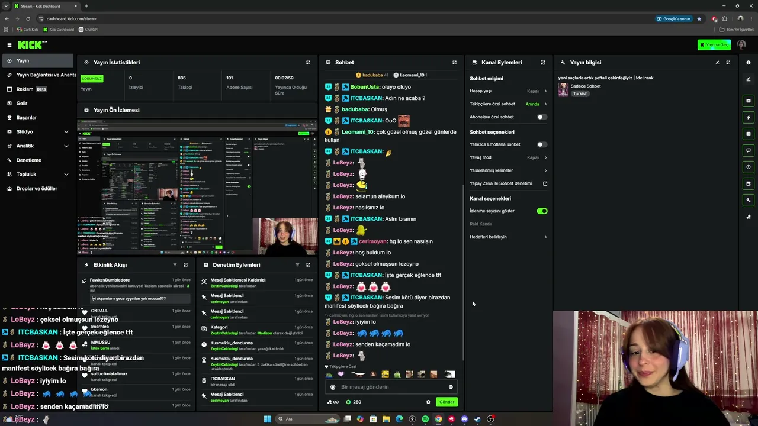758x426 pixels.
Task: Open the hamburger menu beside the Kick logo
Action: click(9, 45)
